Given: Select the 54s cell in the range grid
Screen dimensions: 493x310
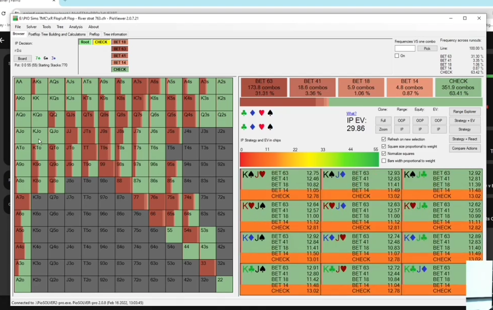Looking at the screenshot, I should click(x=191, y=235).
